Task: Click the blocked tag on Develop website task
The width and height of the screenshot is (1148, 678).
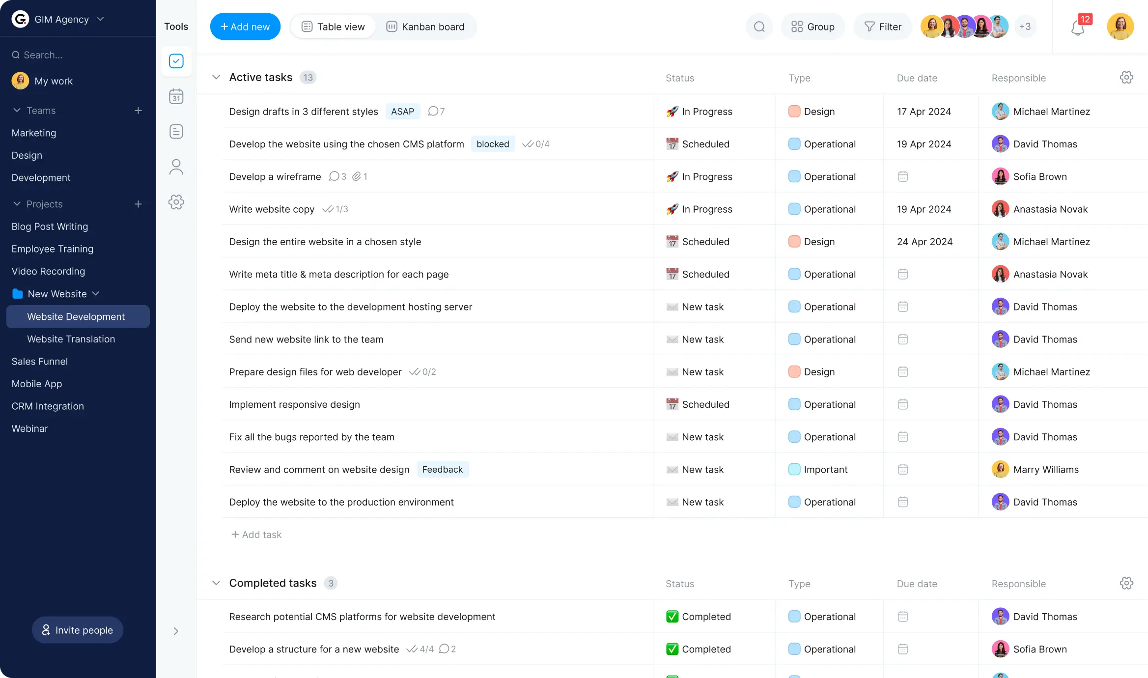Action: 493,144
